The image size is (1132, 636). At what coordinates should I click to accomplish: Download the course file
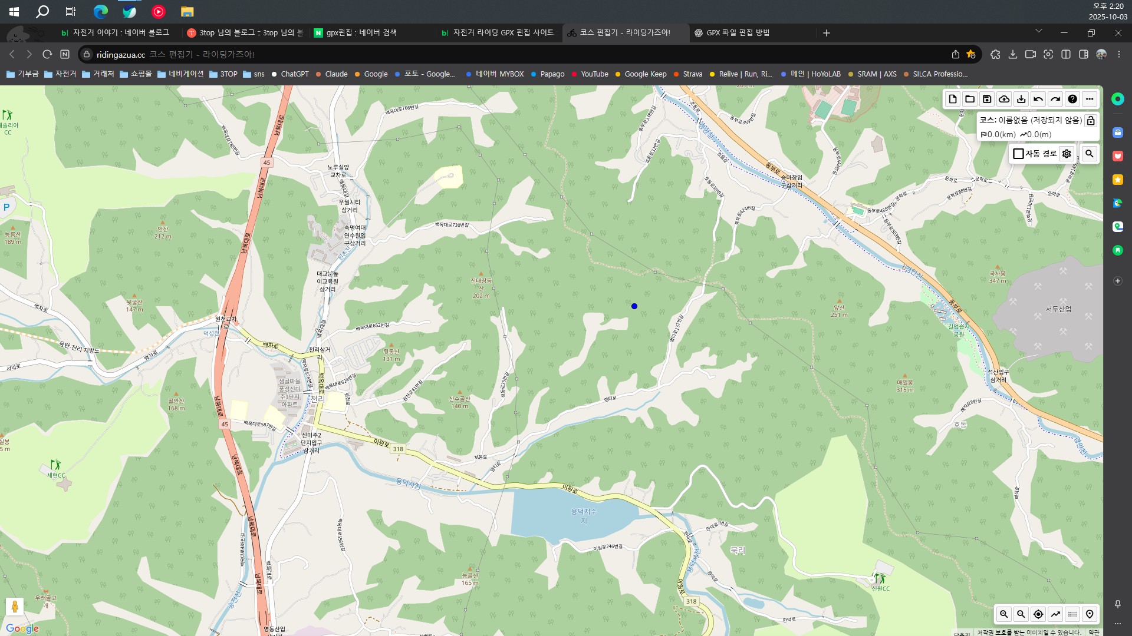(1021, 99)
